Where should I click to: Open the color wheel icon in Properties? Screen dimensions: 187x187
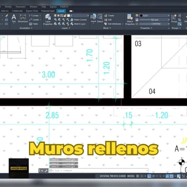(x=137, y=15)
